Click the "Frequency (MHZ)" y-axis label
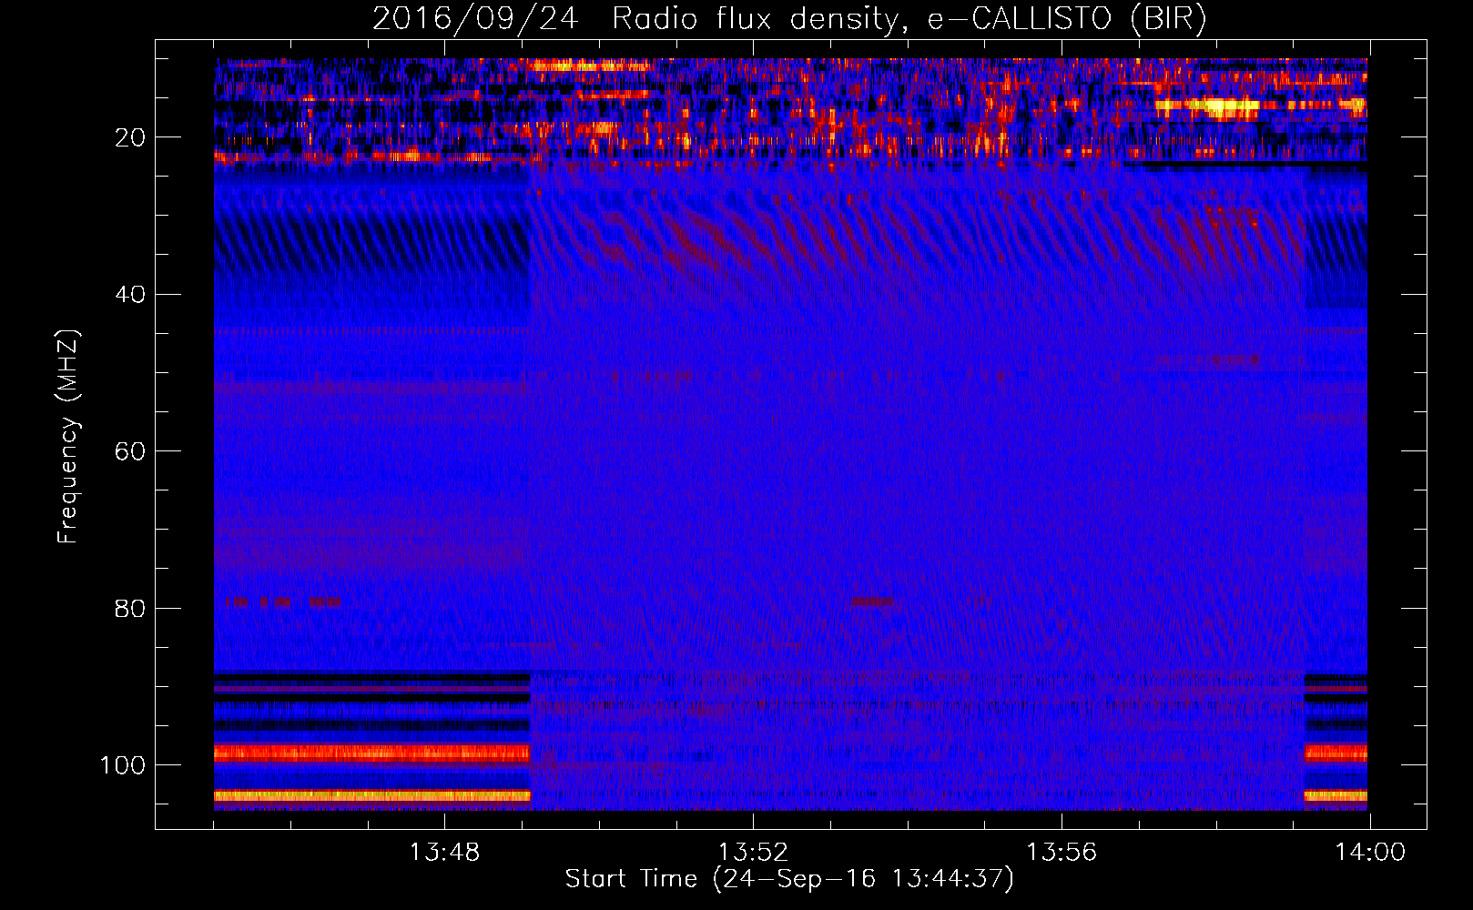The width and height of the screenshot is (1473, 910). pos(69,436)
